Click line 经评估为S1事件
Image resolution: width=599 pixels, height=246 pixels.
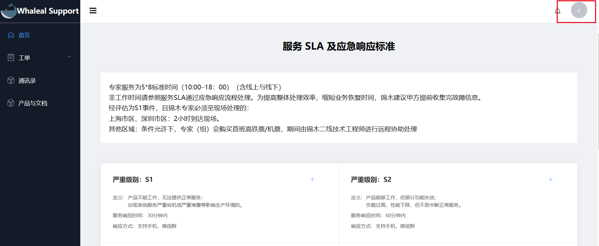click(179, 108)
